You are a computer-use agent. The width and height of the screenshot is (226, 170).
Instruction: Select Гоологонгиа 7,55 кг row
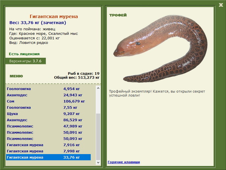pos(49,107)
